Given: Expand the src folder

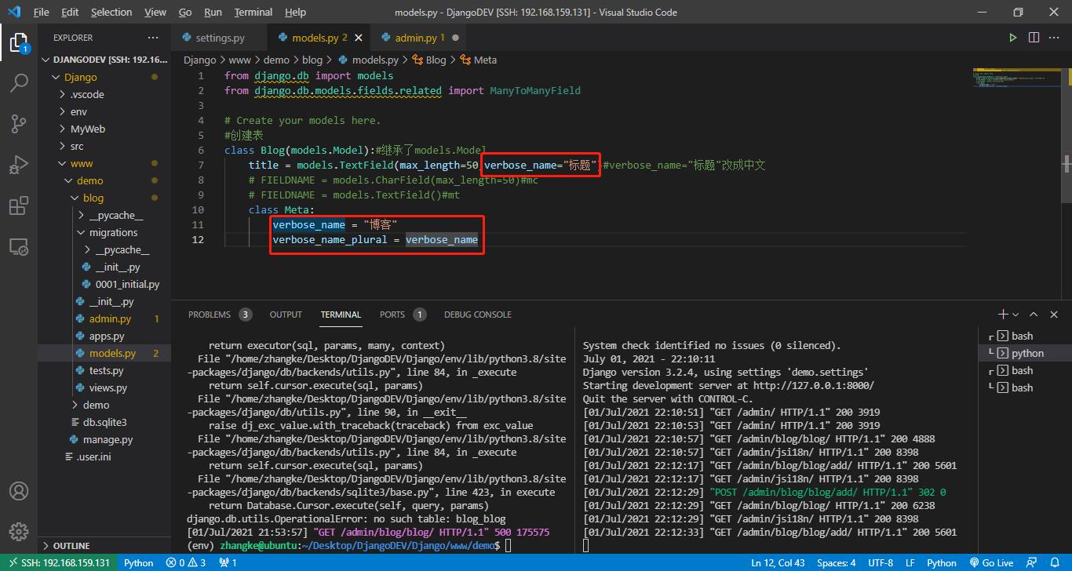Looking at the screenshot, I should (x=104, y=146).
